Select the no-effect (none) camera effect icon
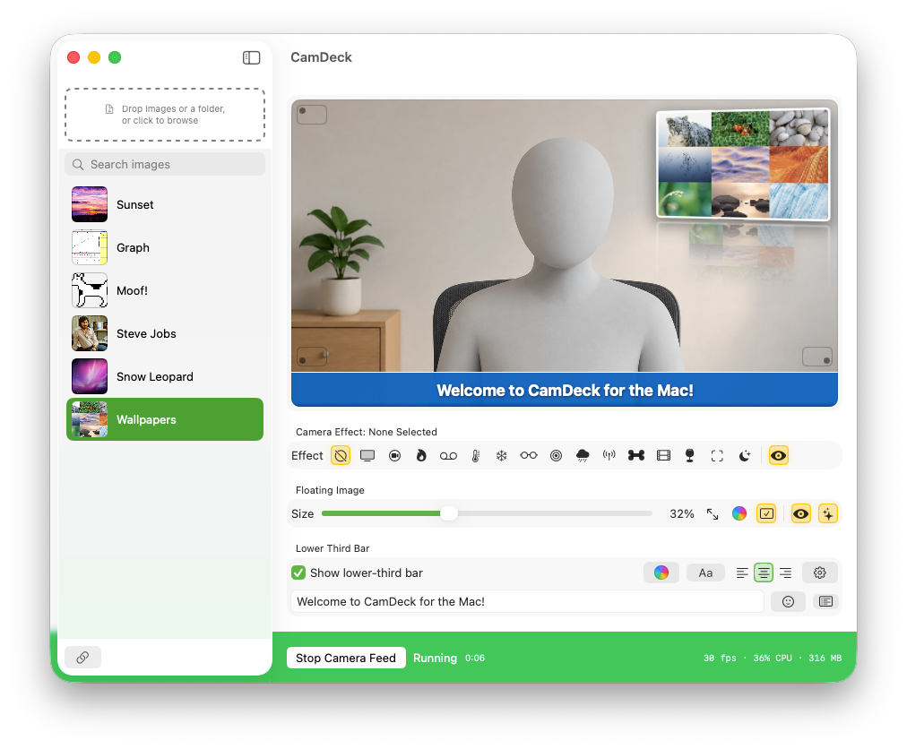 click(341, 456)
